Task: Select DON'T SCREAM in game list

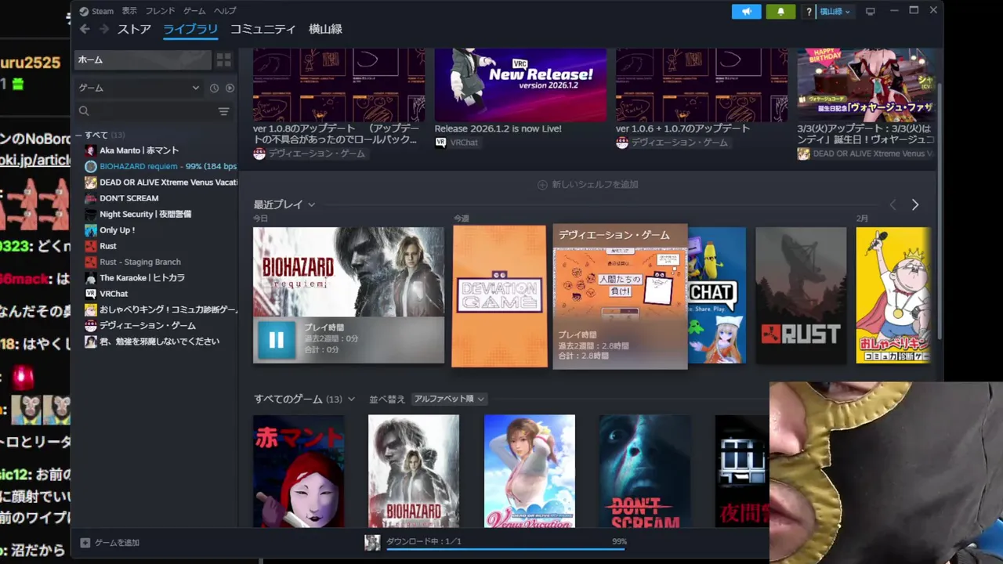Action: [121, 198]
